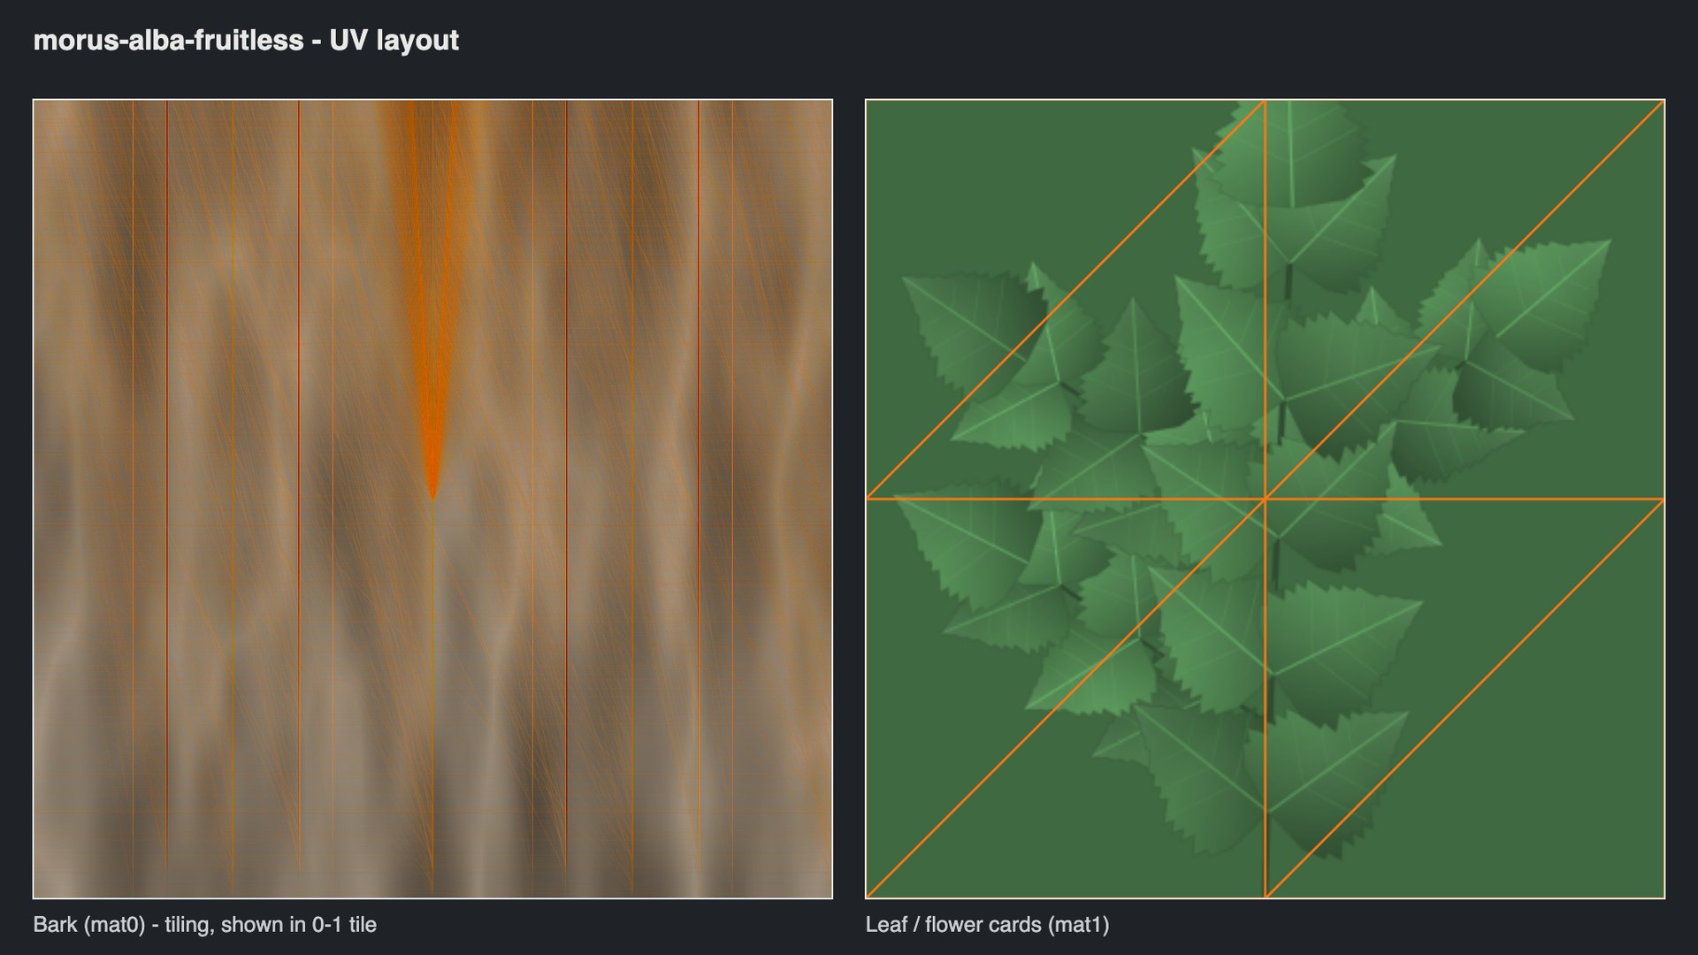1698x955 pixels.
Task: Click the Leaf / flower cards (mat1) caption
Action: 987,925
